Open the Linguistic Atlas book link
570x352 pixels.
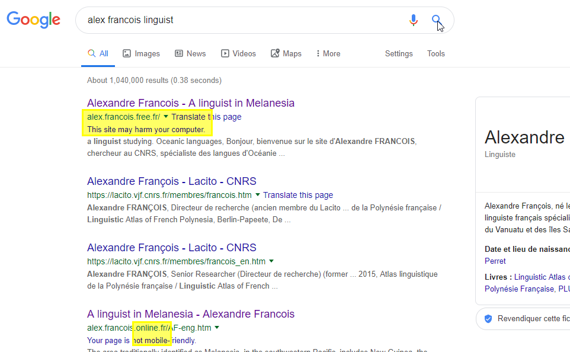542,277
